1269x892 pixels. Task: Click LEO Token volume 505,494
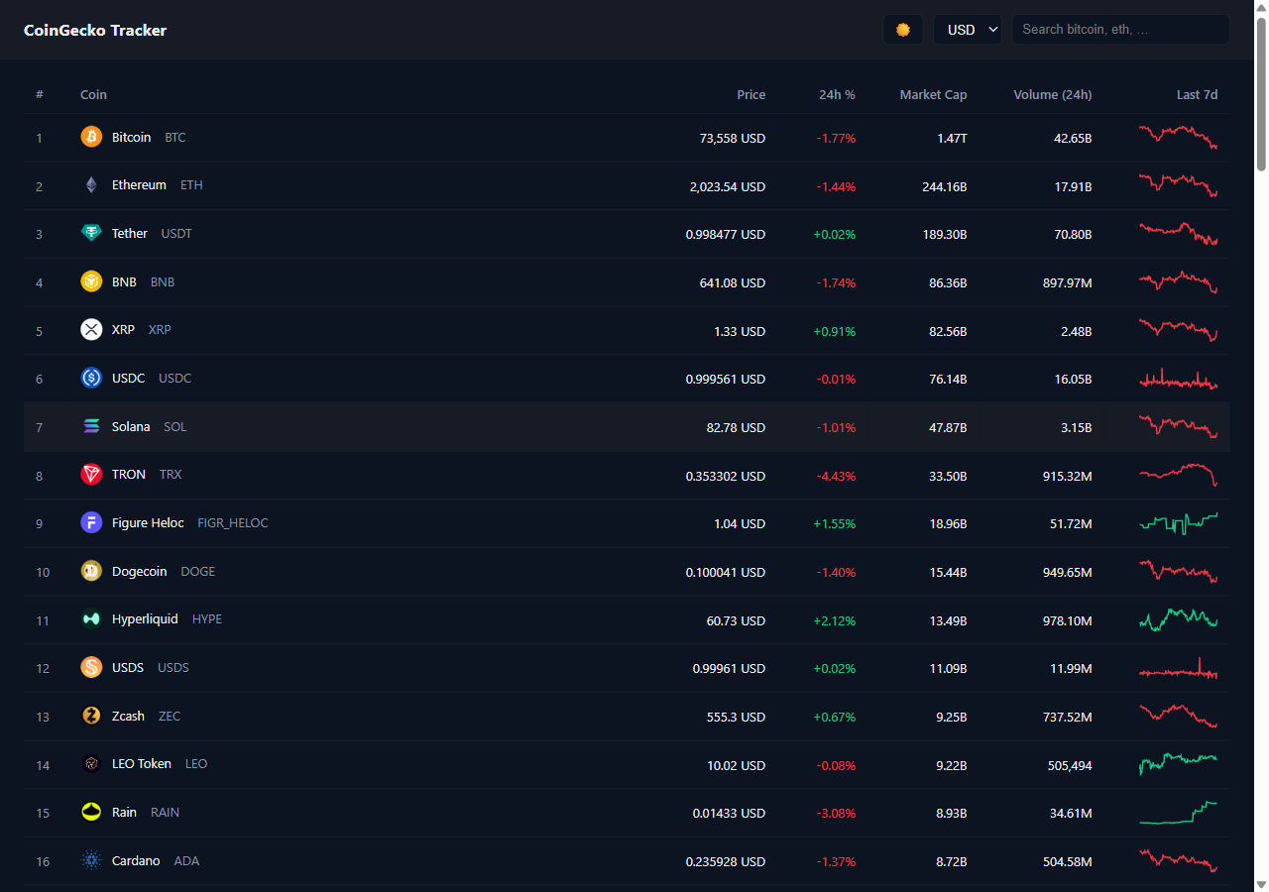click(x=1070, y=765)
